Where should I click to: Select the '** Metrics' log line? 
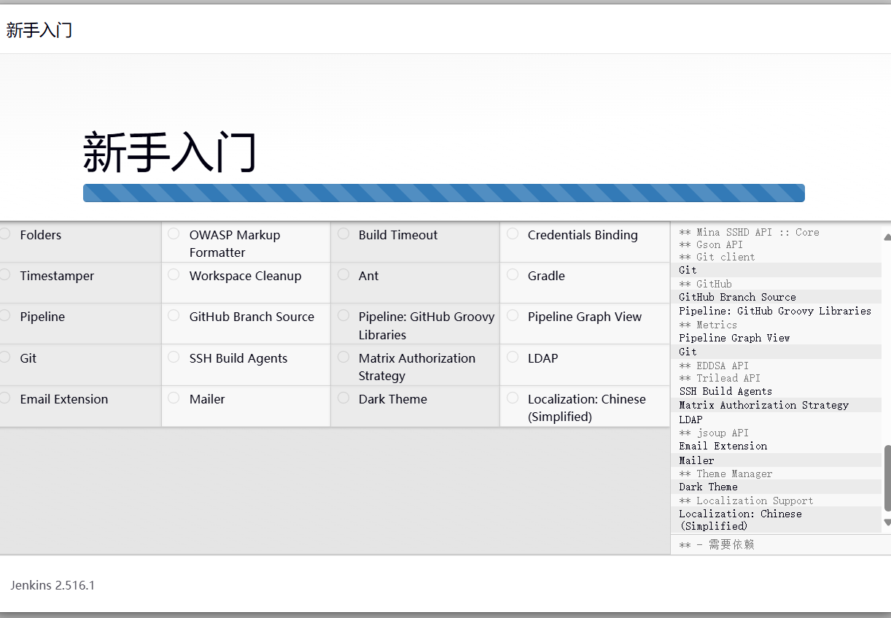708,325
